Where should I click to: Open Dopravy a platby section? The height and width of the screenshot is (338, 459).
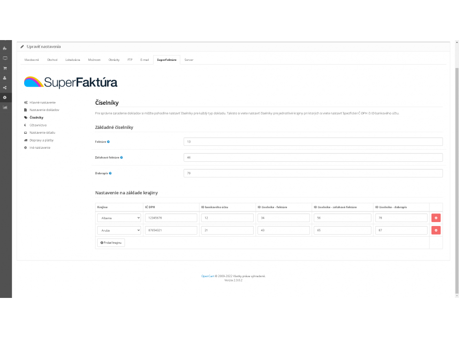[x=39, y=140]
